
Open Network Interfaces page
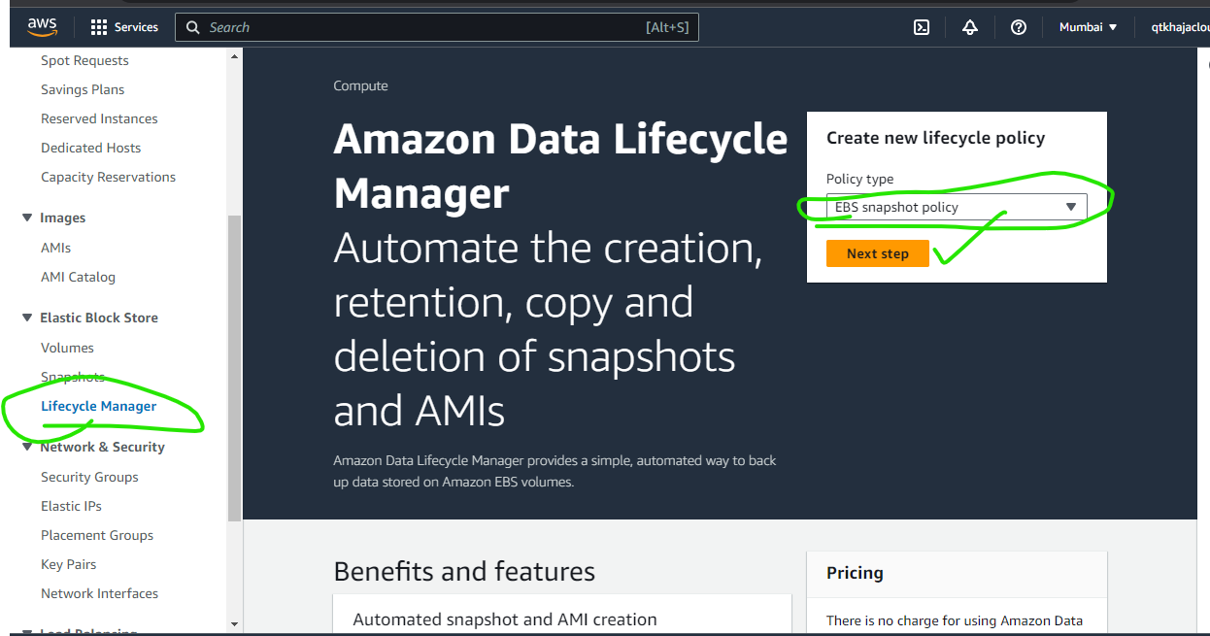99,593
